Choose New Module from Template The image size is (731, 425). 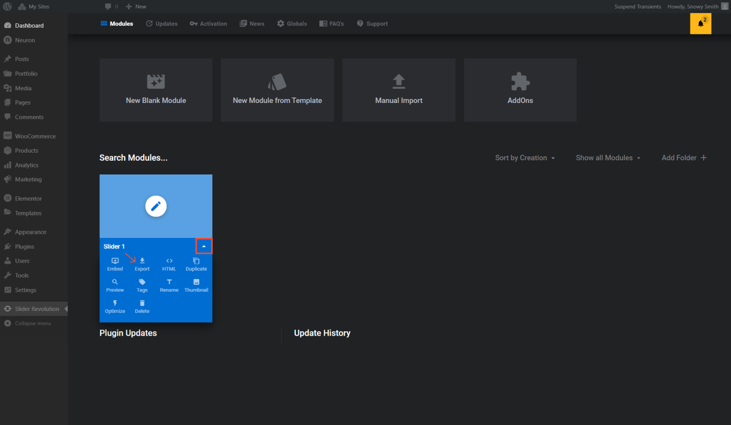(277, 90)
